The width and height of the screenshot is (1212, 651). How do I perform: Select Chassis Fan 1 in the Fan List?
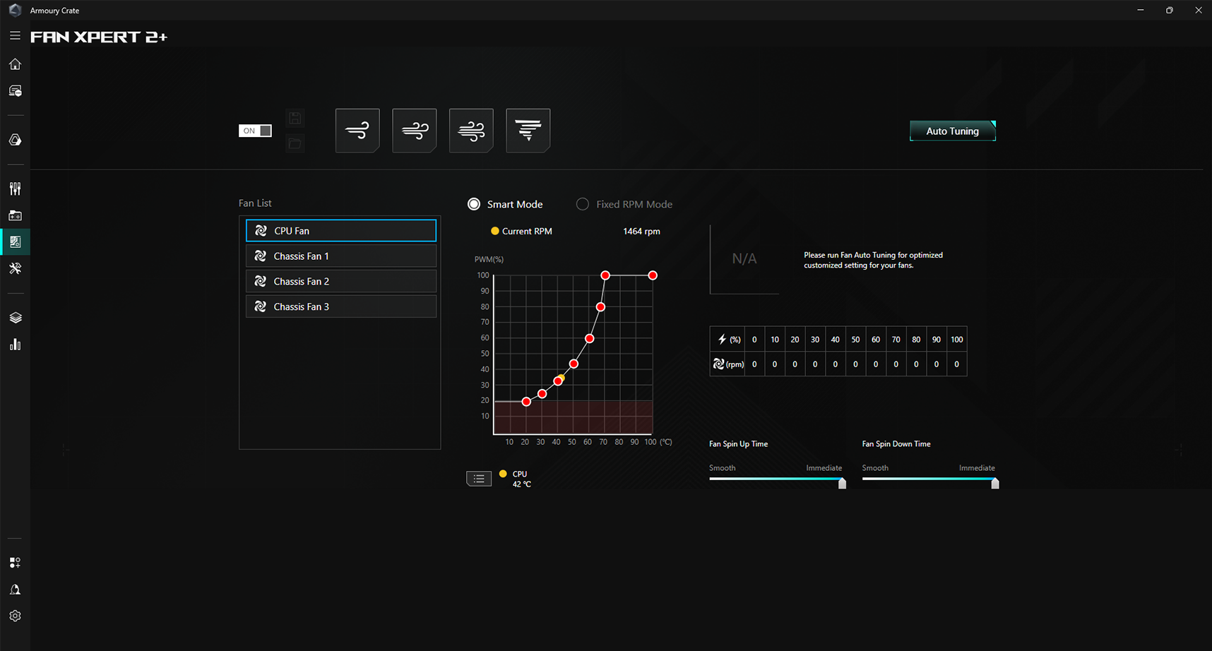[341, 256]
